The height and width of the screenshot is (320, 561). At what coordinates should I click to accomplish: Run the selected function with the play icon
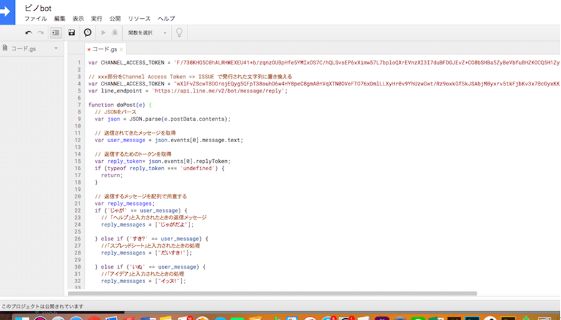(x=103, y=32)
